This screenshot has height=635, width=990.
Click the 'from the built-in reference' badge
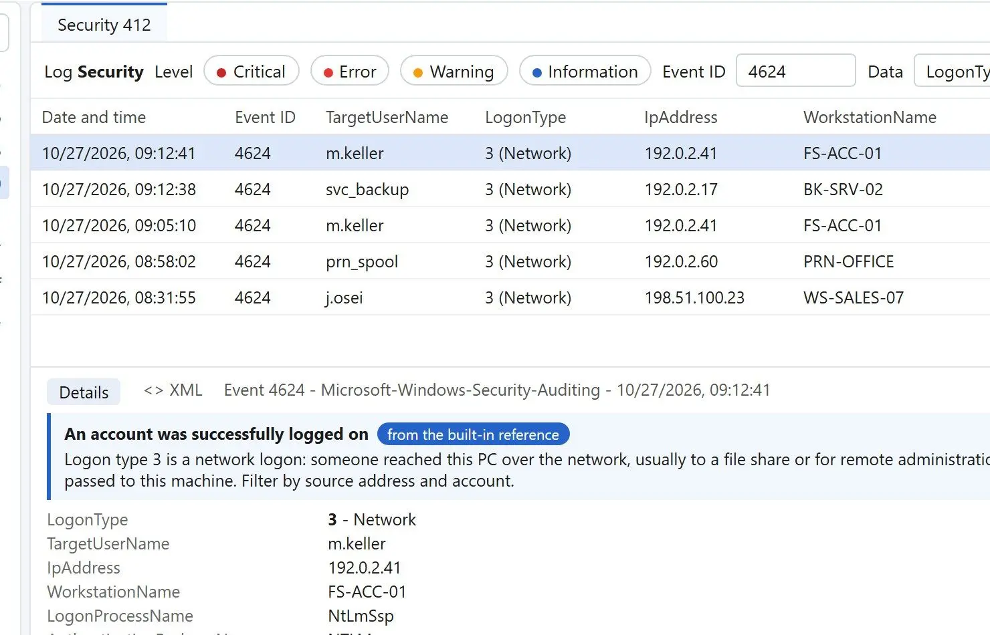pyautogui.click(x=473, y=434)
